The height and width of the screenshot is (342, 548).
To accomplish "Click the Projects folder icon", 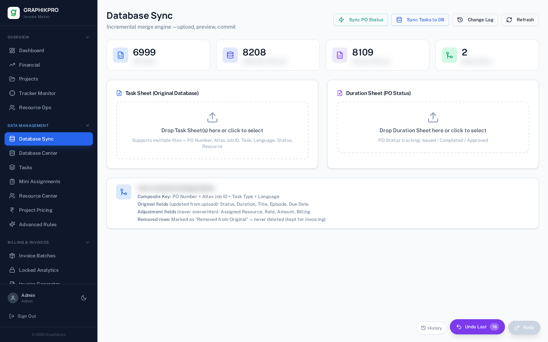I will click(12, 79).
